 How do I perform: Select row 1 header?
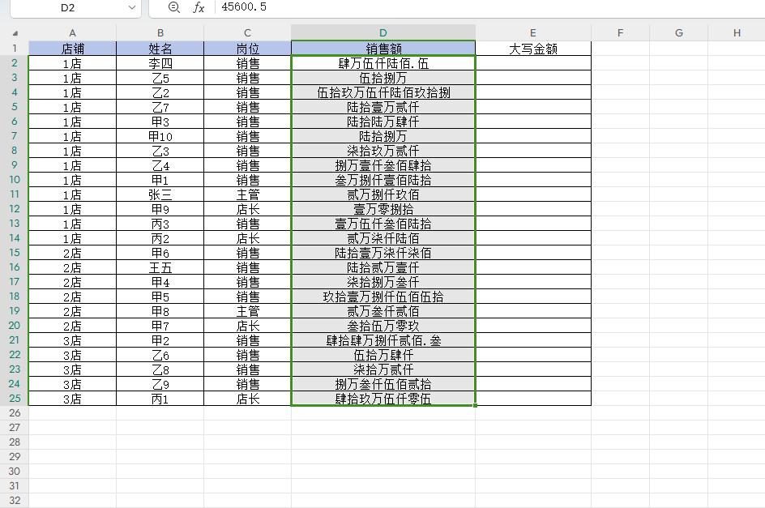click(14, 49)
